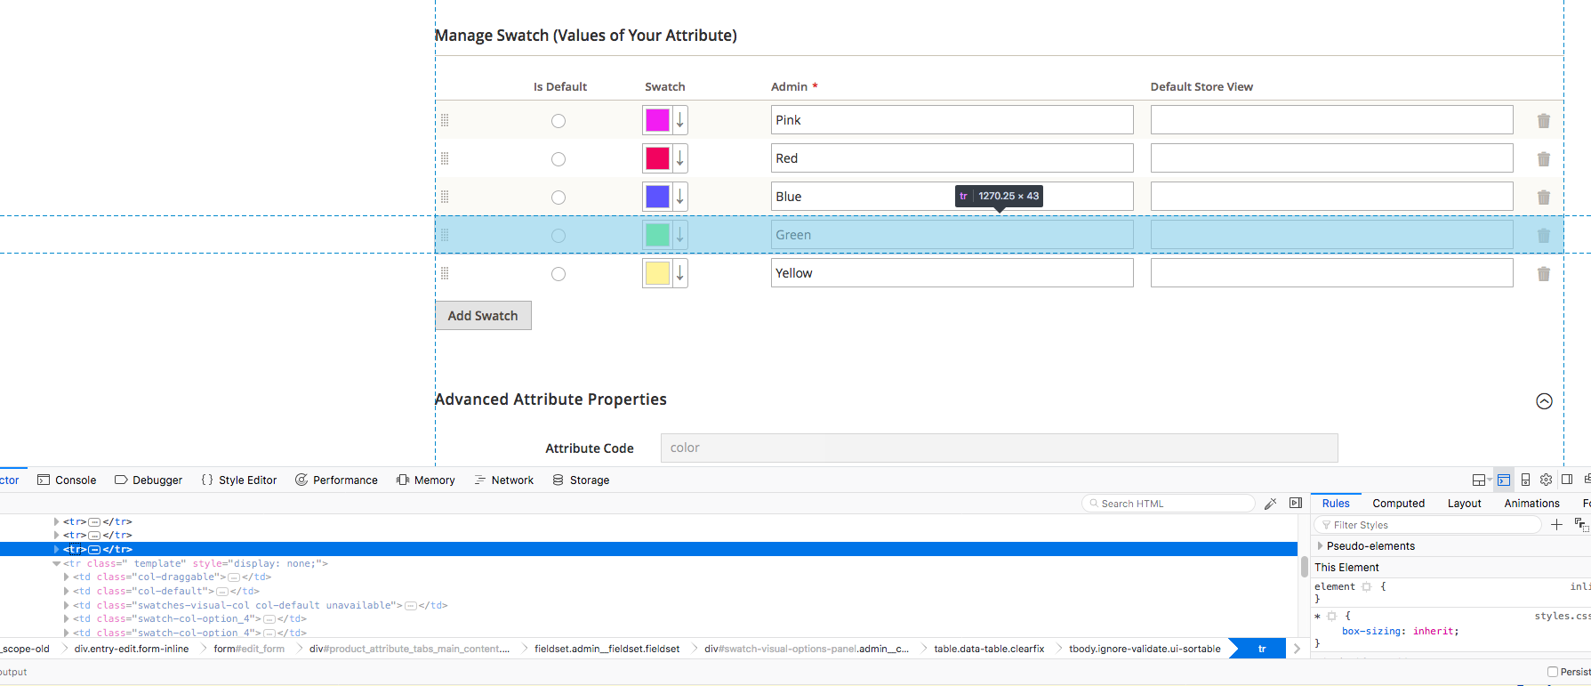Image resolution: width=1591 pixels, height=686 pixels.
Task: Grab the drag handle for Red row
Action: pyautogui.click(x=445, y=159)
